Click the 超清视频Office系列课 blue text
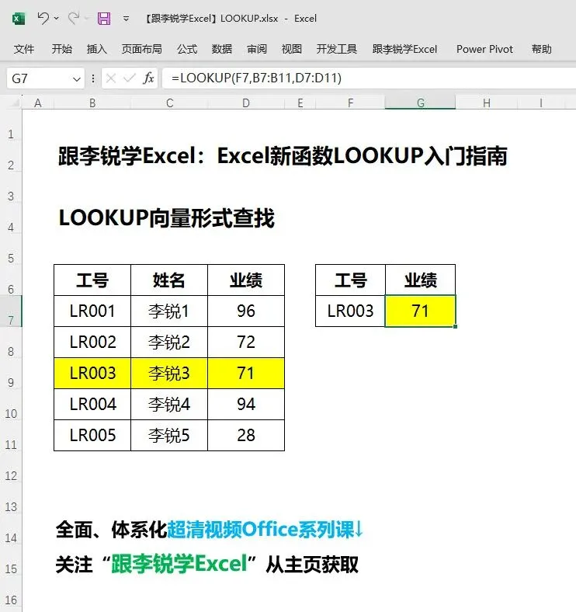Image resolution: width=576 pixels, height=612 pixels. coord(261,530)
